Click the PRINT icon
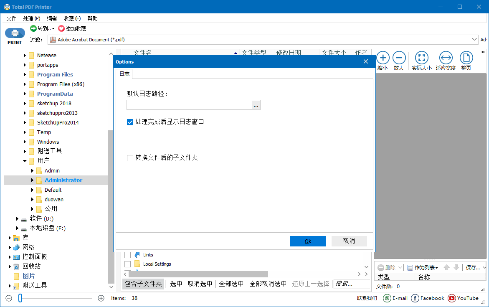 coord(15,35)
